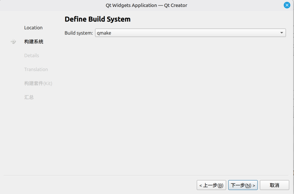Image resolution: width=294 pixels, height=194 pixels.
Task: Click the 汇总 step label
Action: pyautogui.click(x=29, y=97)
